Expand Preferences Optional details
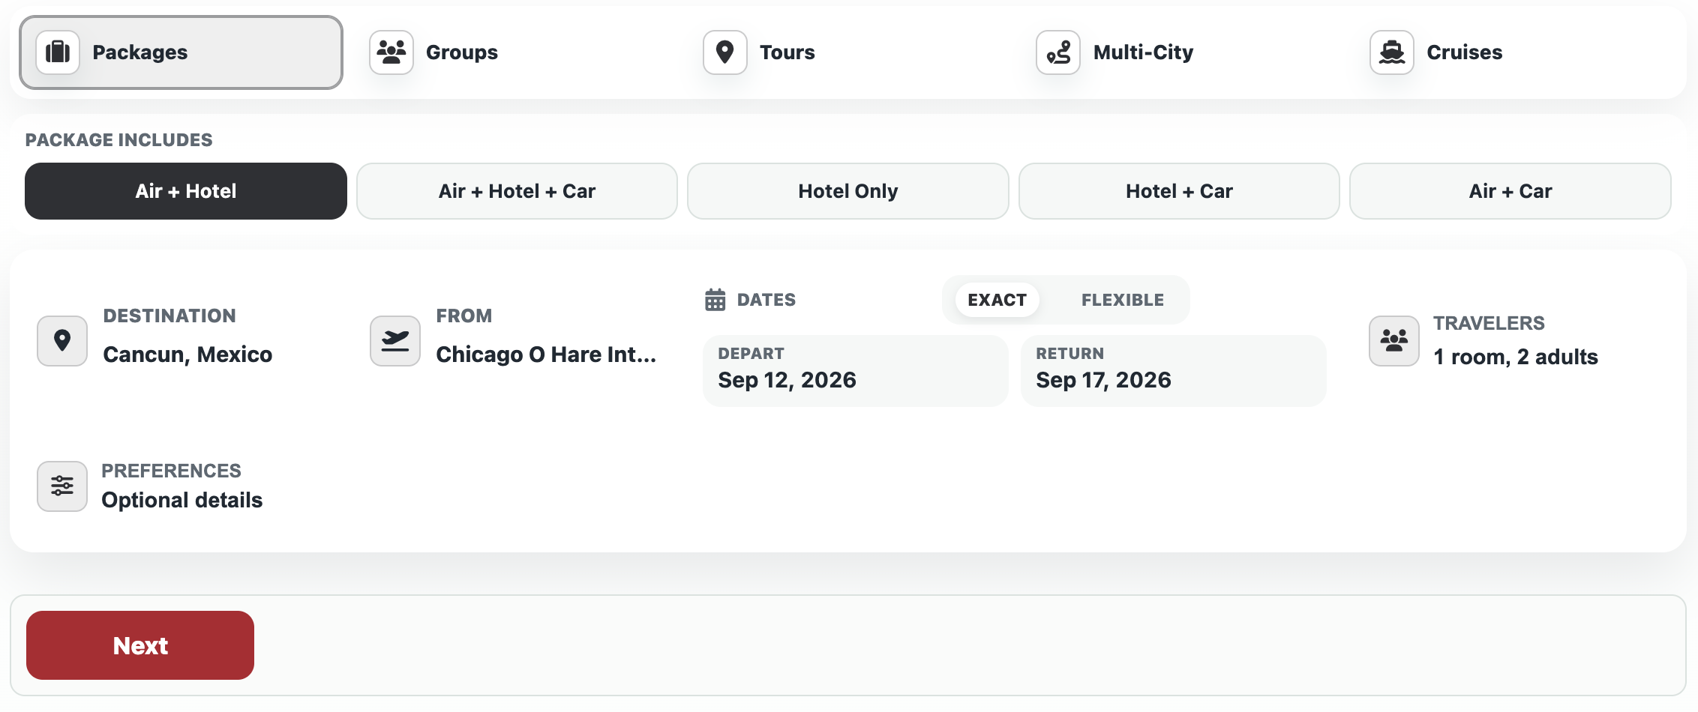The width and height of the screenshot is (1698, 712). pyautogui.click(x=182, y=500)
